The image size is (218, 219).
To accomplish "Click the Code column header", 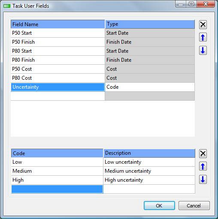I will pos(57,153).
